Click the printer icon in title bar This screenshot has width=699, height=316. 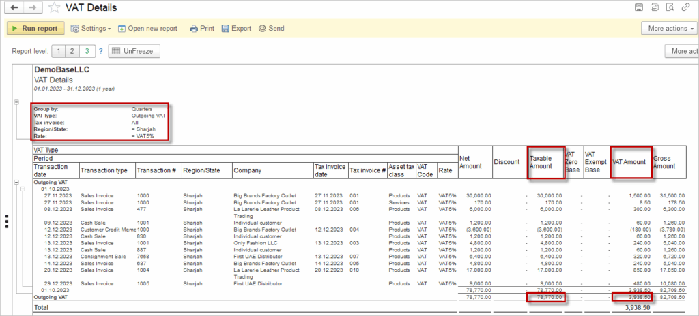[654, 7]
